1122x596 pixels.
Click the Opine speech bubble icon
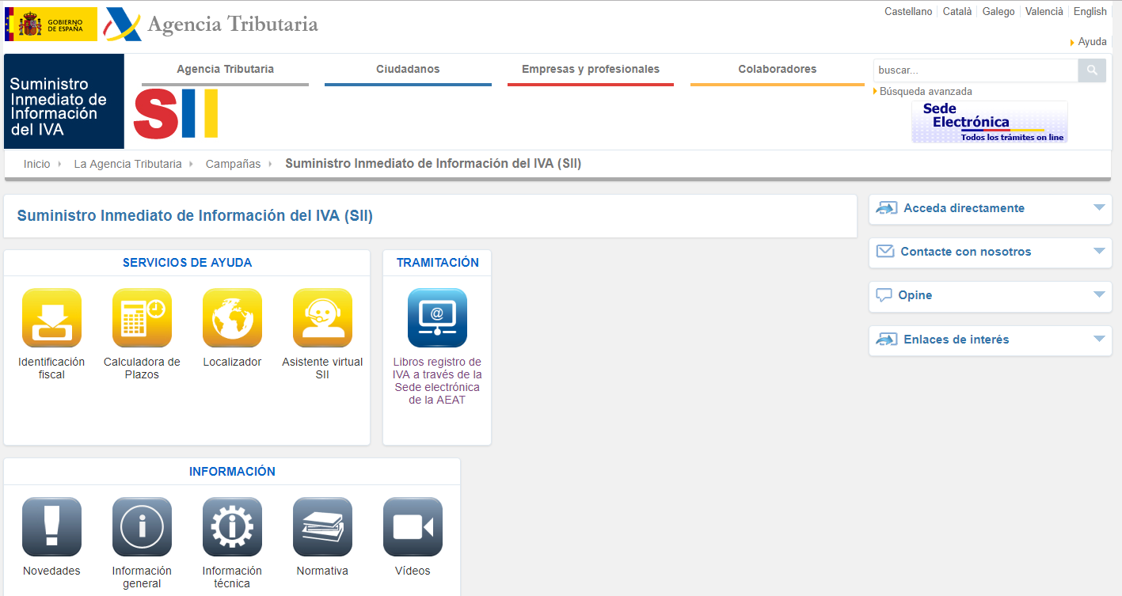(884, 295)
